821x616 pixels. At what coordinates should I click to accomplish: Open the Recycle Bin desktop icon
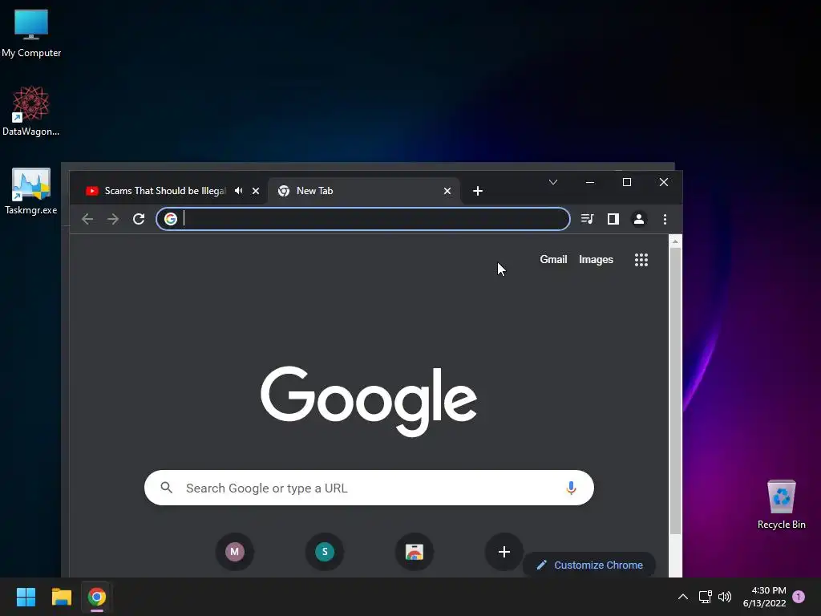pos(781,505)
